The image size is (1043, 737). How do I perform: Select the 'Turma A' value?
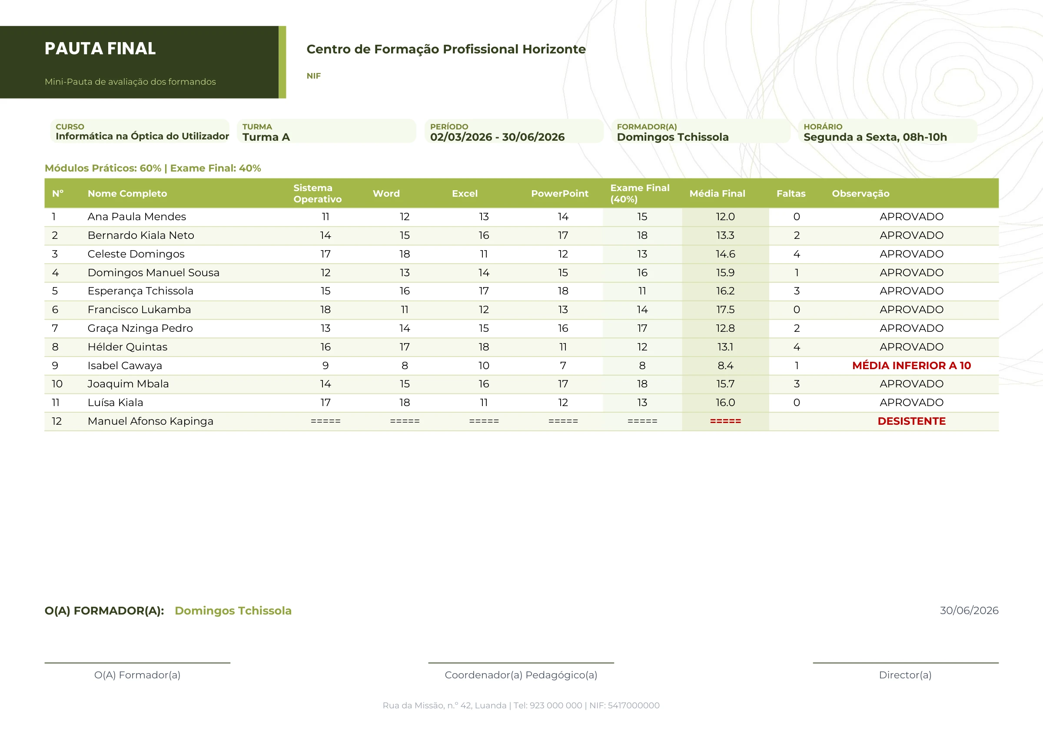[266, 137]
